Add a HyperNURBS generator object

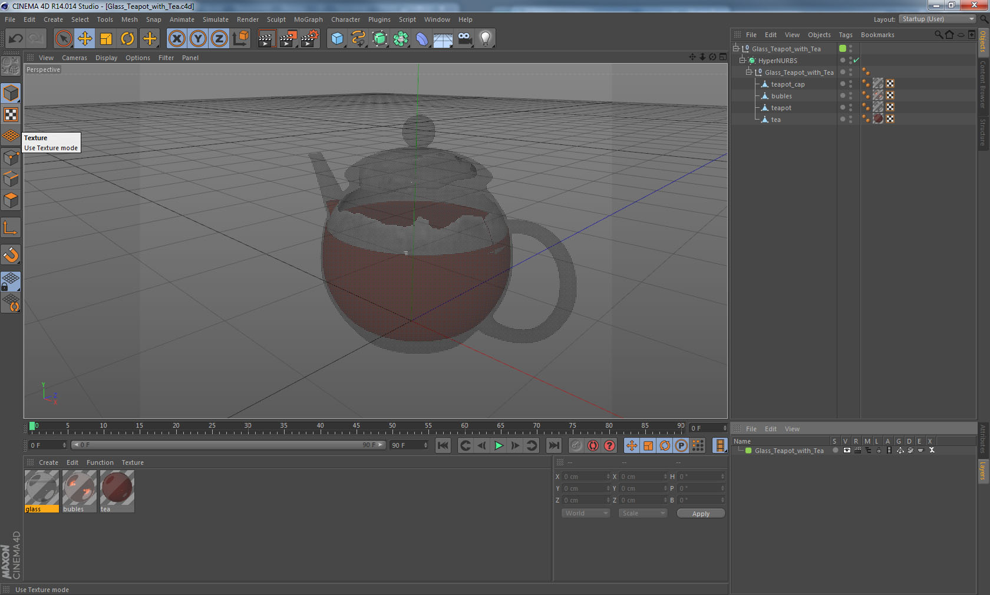(379, 39)
